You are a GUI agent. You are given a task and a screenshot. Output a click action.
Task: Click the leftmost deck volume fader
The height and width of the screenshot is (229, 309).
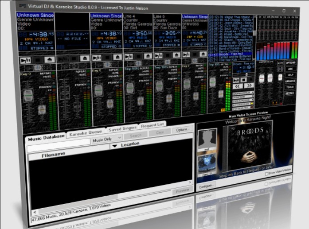[28, 96]
